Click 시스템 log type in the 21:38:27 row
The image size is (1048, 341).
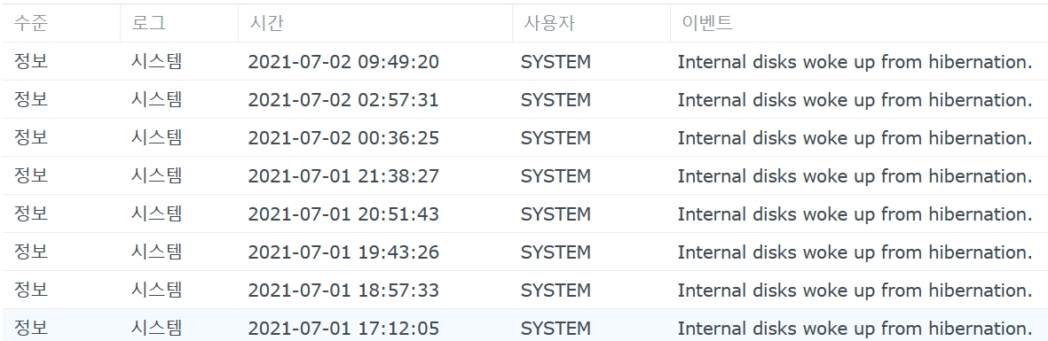pos(156,175)
